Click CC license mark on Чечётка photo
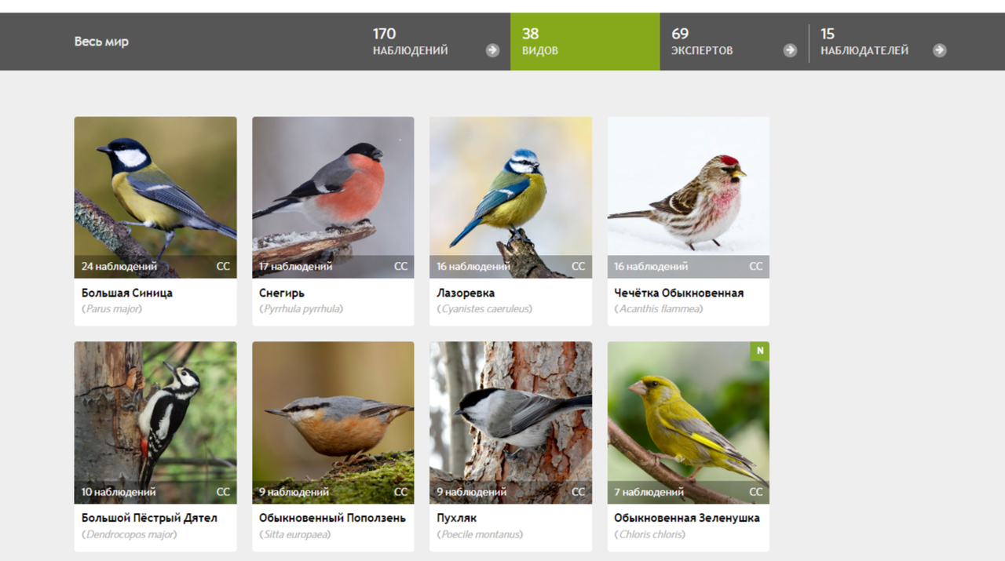 pyautogui.click(x=755, y=267)
